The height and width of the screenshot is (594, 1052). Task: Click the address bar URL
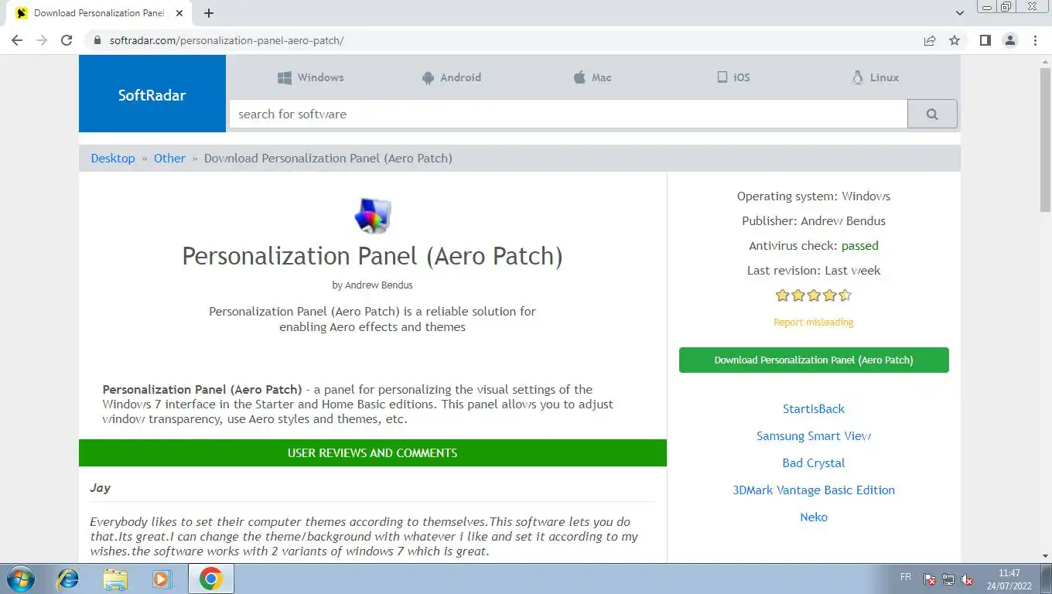tap(227, 40)
